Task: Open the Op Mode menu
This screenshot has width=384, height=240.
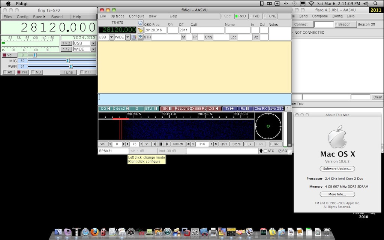Action: [117, 16]
